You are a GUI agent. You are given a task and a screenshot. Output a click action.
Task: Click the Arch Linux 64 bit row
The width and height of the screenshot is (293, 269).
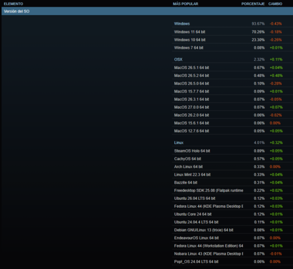(x=232, y=167)
